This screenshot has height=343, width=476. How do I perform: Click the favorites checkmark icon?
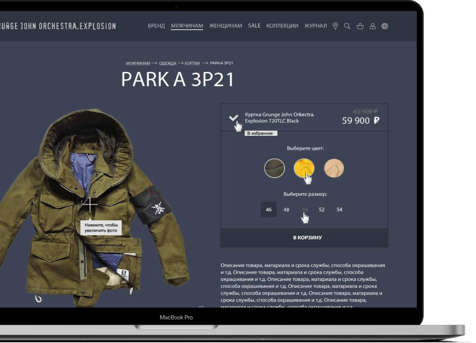click(233, 118)
